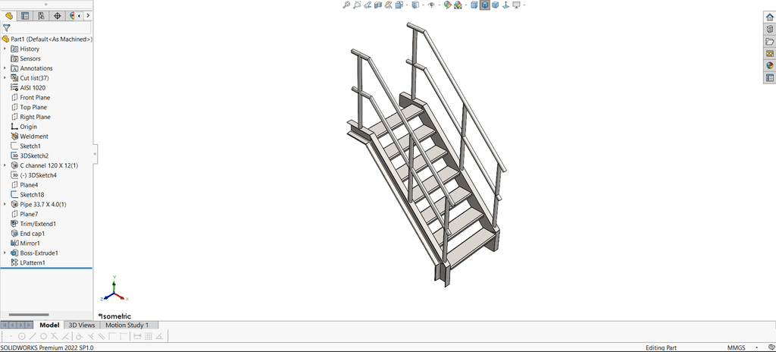Expand Pipe 33.7 X 4.0(1) feature
This screenshot has width=776, height=352.
5,204
